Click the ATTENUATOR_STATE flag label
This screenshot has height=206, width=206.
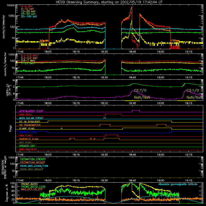pyautogui.click(x=31, y=111)
